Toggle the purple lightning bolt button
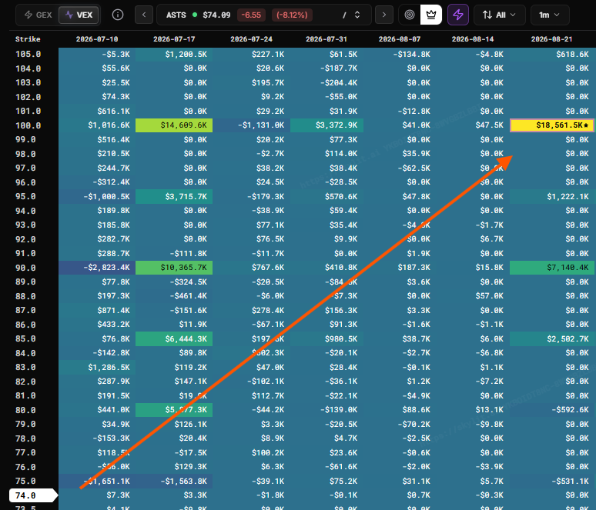596x510 pixels. (458, 15)
